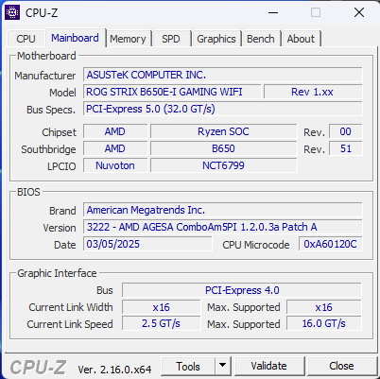Viewport: 380px width, 379px height.
Task: Click the CPU Microcode label
Action: [256, 245]
